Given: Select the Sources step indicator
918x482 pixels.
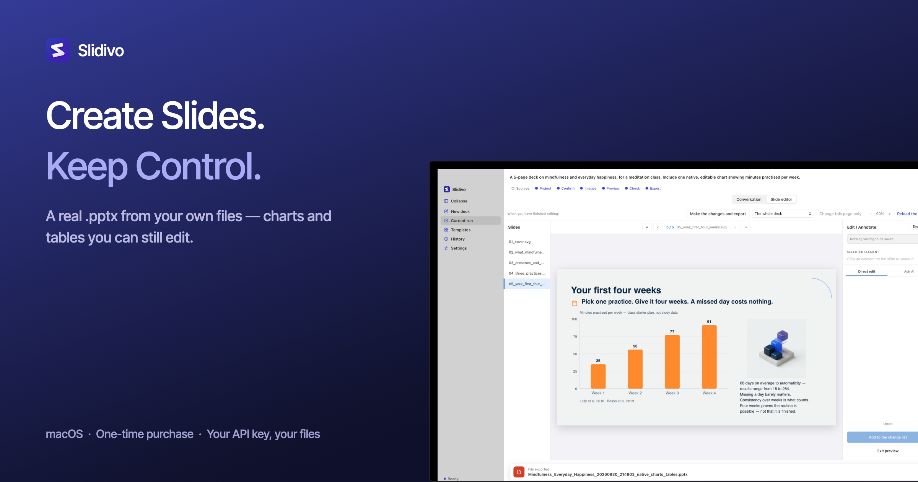Looking at the screenshot, I should (x=521, y=189).
